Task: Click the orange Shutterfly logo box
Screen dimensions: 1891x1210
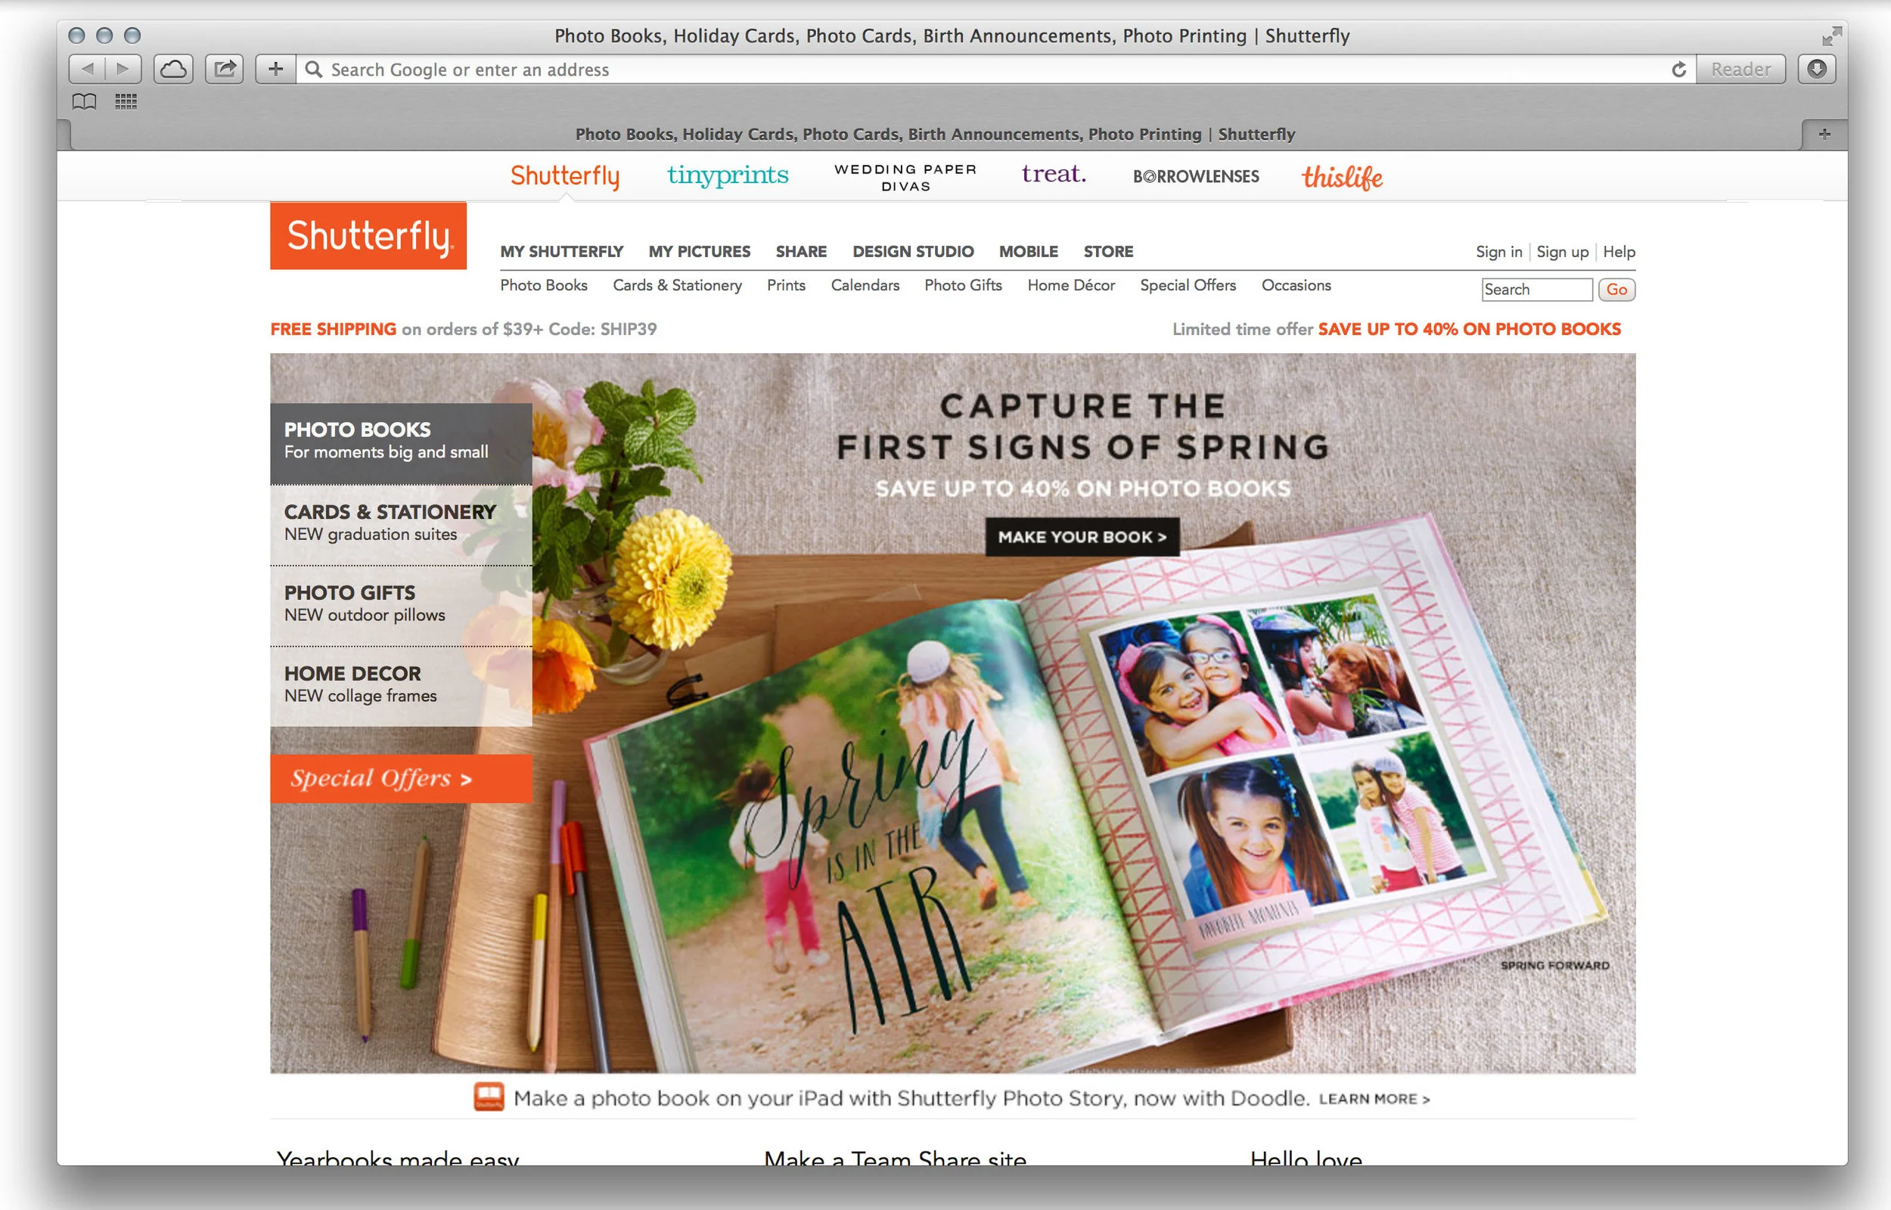Action: pos(368,236)
